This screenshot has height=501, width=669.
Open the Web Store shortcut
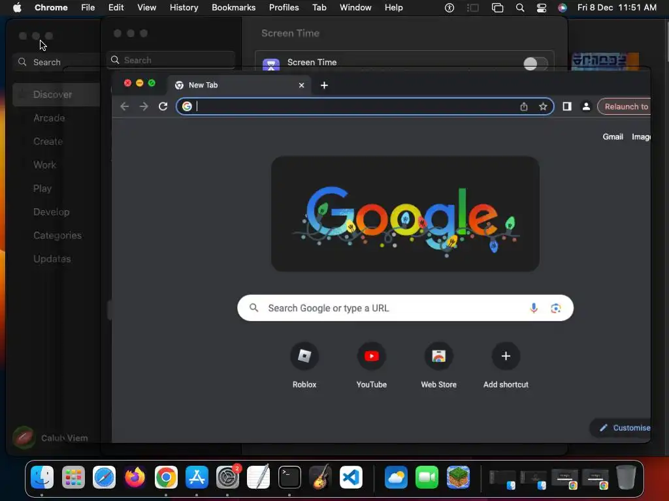click(x=438, y=365)
